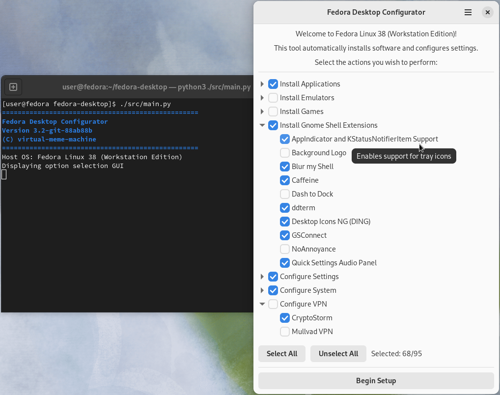Image resolution: width=500 pixels, height=395 pixels.
Task: Click the Unselect All button
Action: coord(338,354)
